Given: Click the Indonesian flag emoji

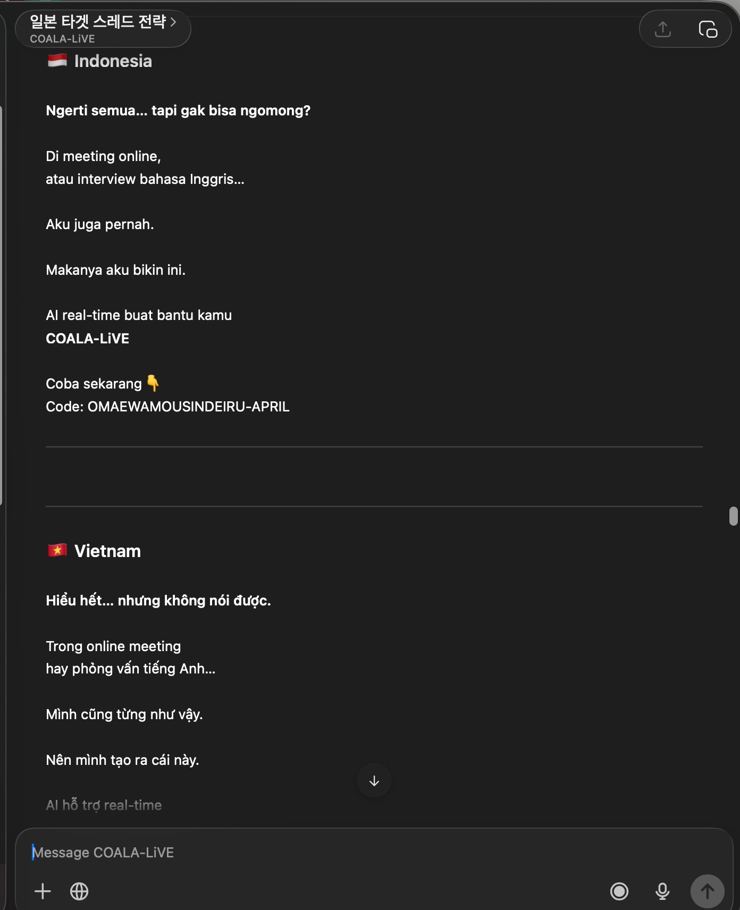Looking at the screenshot, I should (57, 61).
